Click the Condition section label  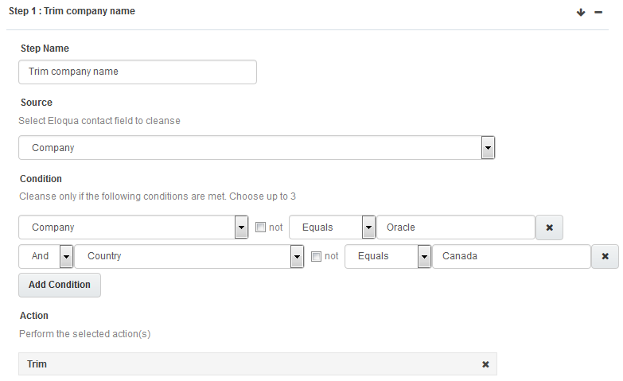tap(41, 179)
